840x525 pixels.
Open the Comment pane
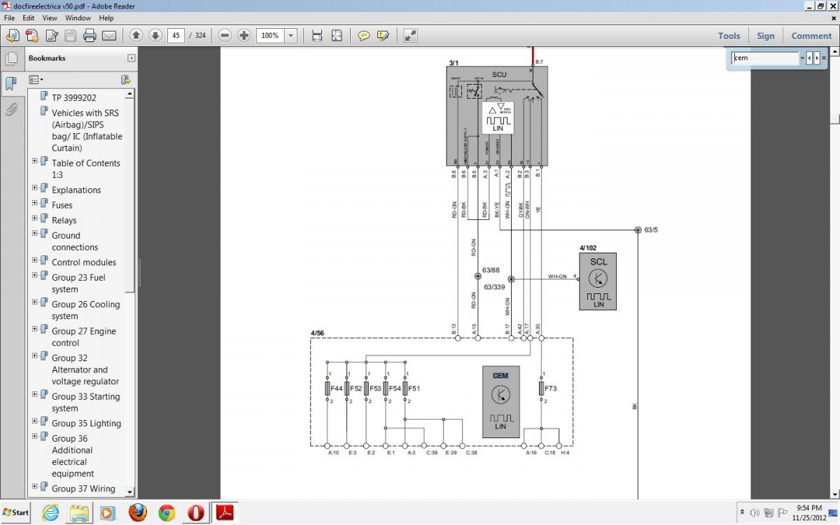coord(811,36)
